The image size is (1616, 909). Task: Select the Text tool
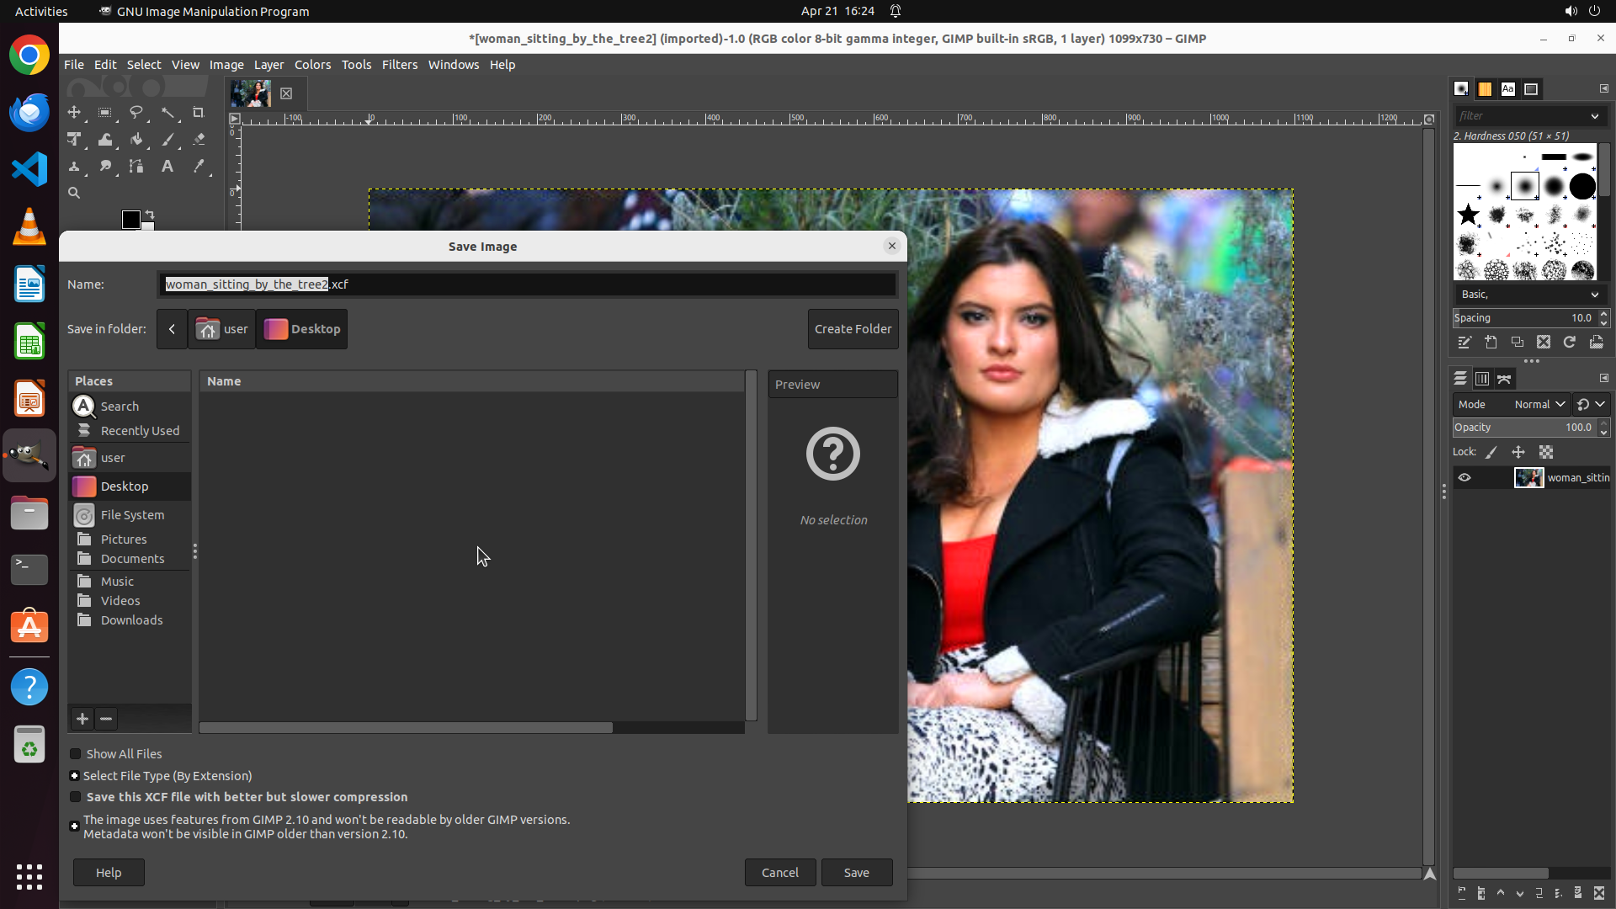167,167
